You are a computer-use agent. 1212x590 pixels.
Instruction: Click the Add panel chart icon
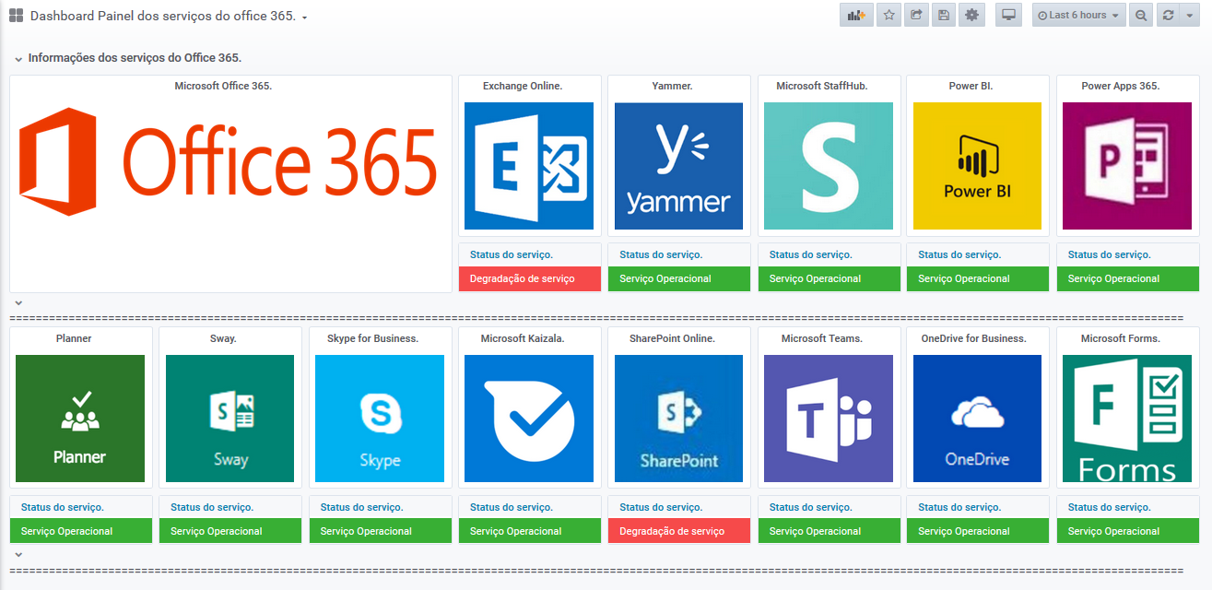point(856,15)
